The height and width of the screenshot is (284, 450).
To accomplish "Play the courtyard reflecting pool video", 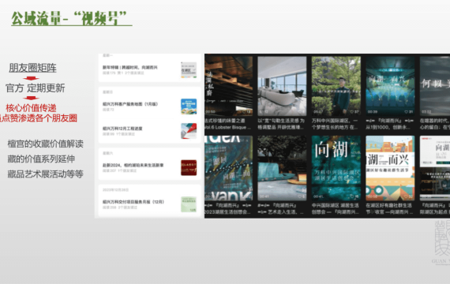I will pyautogui.click(x=282, y=168).
